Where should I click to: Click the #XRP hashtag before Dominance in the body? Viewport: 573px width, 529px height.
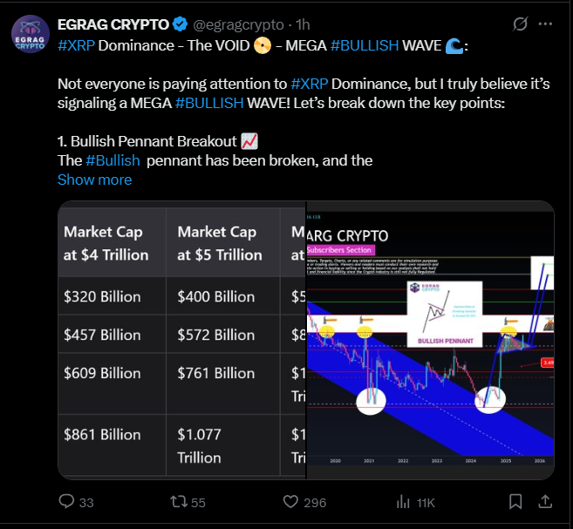point(309,84)
